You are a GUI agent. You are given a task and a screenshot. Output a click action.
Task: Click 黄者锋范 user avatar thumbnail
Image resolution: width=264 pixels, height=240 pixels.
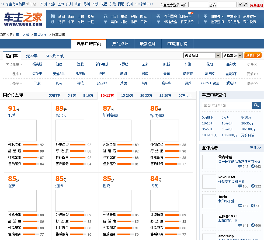[x=209, y=162]
